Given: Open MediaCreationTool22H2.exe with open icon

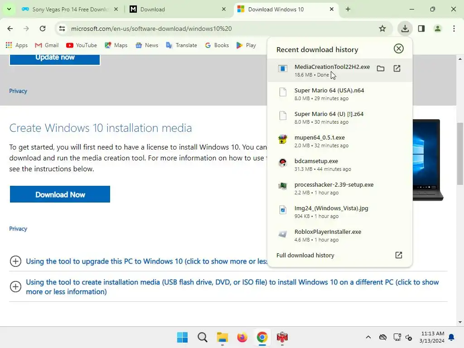Looking at the screenshot, I should coord(397,69).
